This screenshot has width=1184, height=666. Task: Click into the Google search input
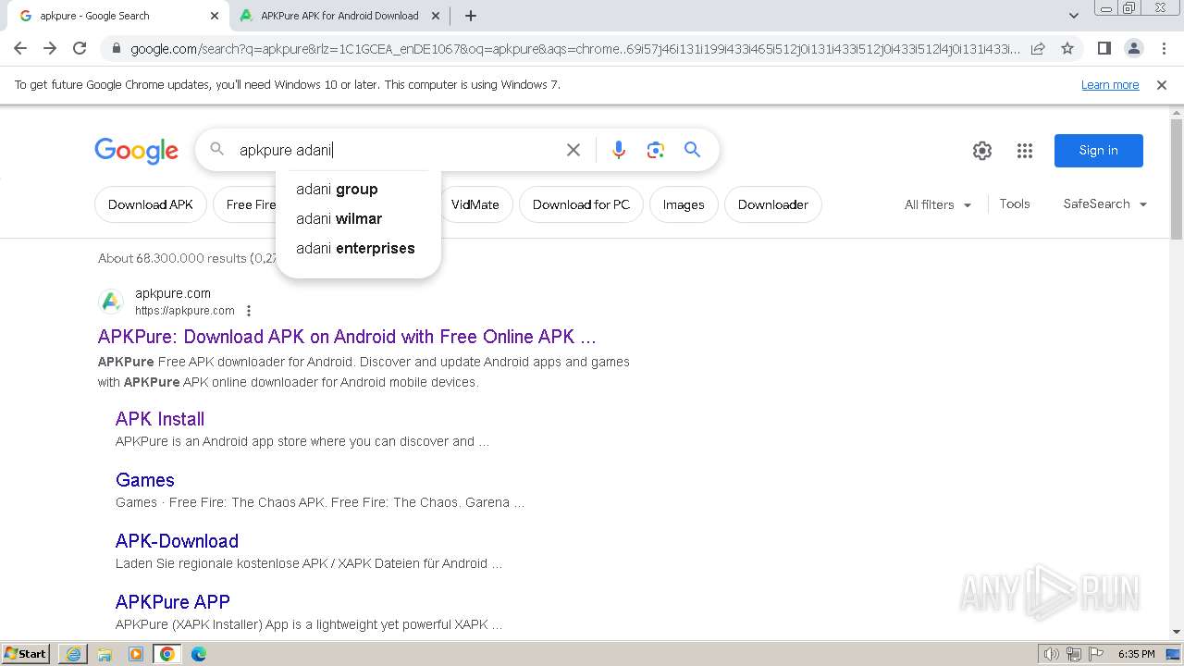398,150
